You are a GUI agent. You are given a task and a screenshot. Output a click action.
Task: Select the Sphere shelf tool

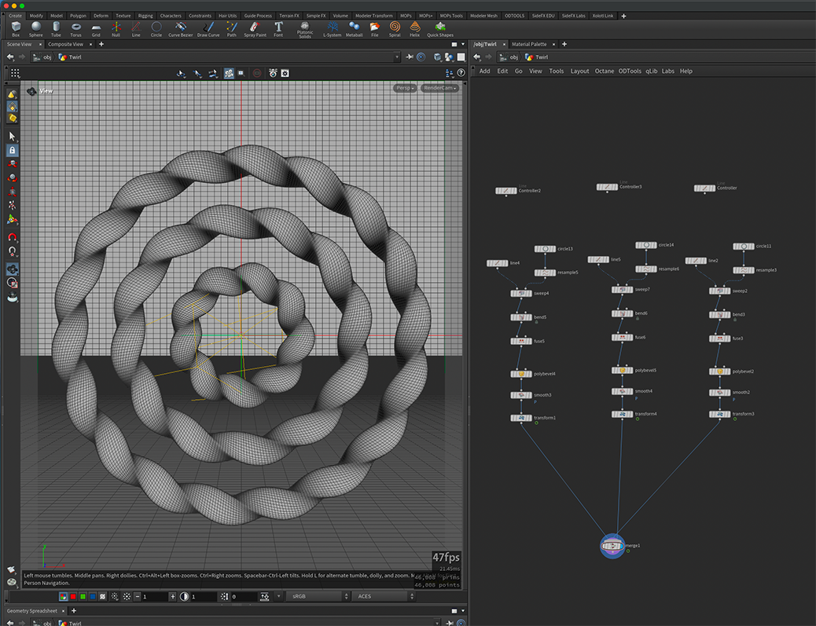[36, 28]
